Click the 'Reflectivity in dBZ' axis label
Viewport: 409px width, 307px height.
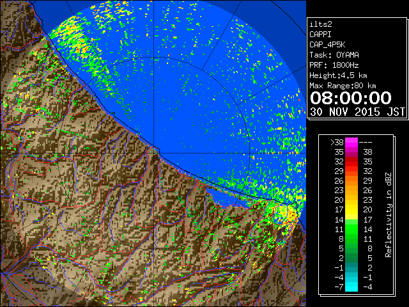389,215
